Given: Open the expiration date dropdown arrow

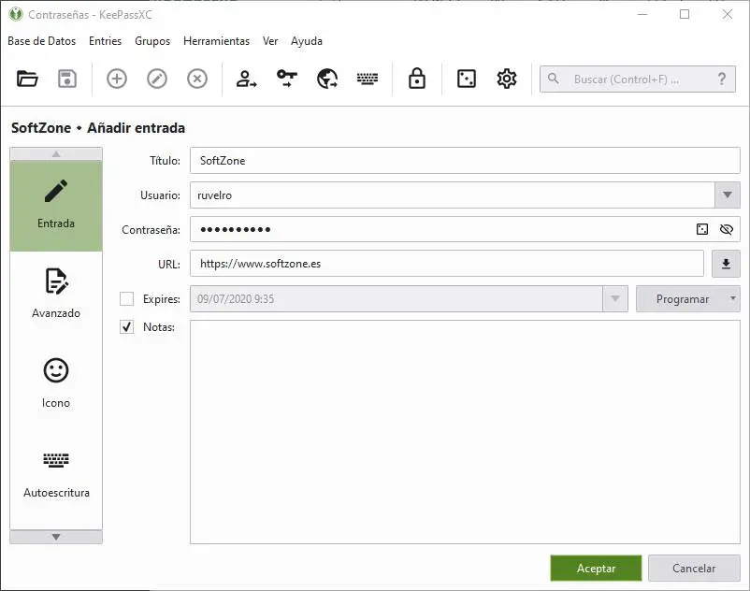Looking at the screenshot, I should tap(615, 299).
